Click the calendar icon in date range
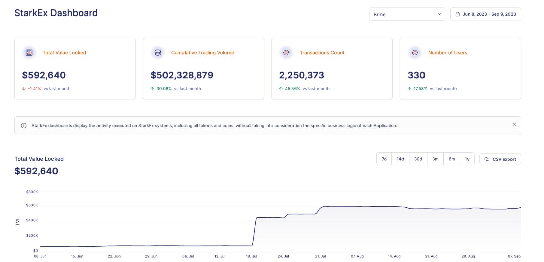 tap(458, 14)
